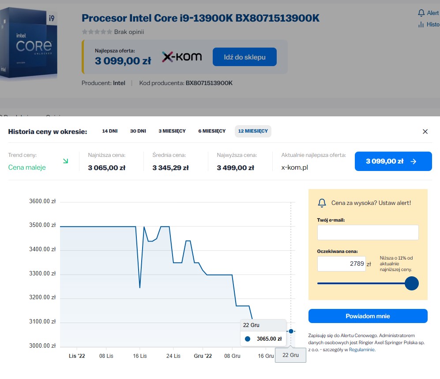Select the 12 MIESIĘCY period tab

pos(253,131)
